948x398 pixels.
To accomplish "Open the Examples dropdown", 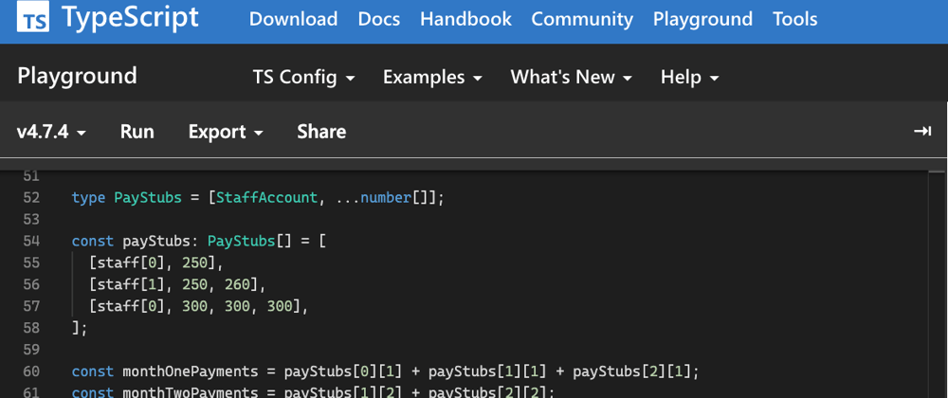I will [432, 78].
